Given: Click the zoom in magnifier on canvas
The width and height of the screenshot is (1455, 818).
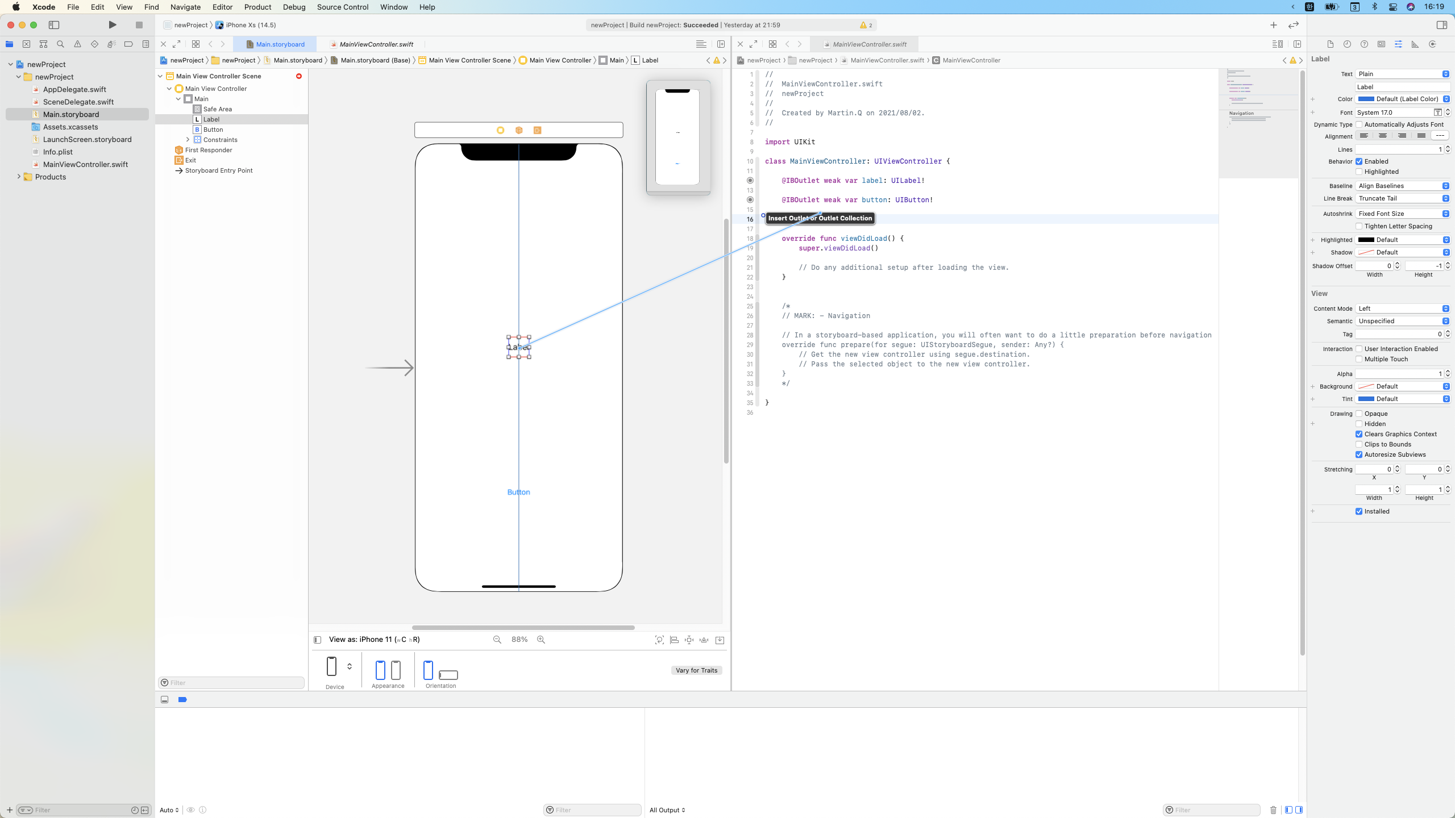Looking at the screenshot, I should [541, 640].
